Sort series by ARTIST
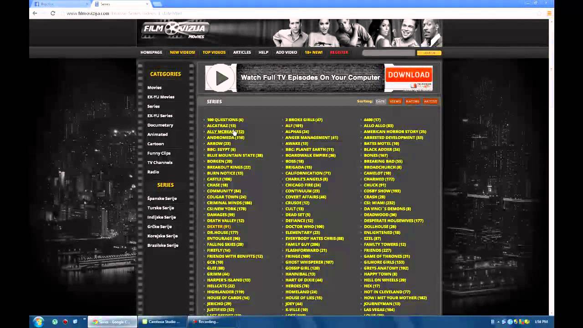Screen dimensions: 583x328 pos(430,102)
